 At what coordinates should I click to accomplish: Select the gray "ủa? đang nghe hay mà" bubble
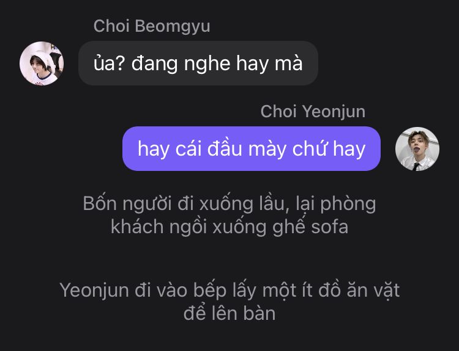[x=198, y=63]
